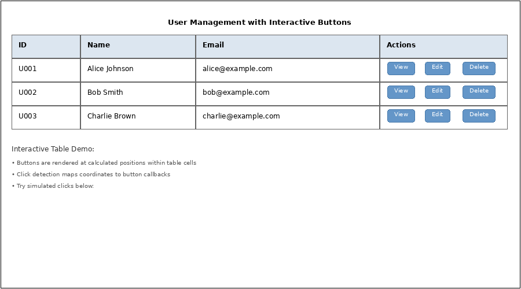Edit Charlie Brown's record
521x289 pixels.
437,116
